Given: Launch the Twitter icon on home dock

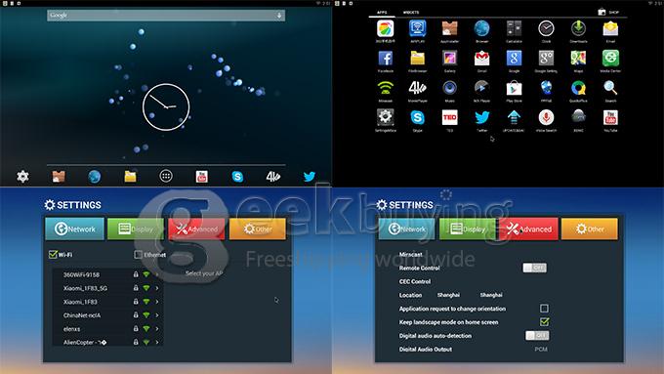Looking at the screenshot, I should coord(310,176).
